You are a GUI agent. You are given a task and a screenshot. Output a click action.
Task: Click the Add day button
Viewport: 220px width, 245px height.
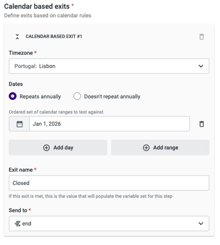58,148
